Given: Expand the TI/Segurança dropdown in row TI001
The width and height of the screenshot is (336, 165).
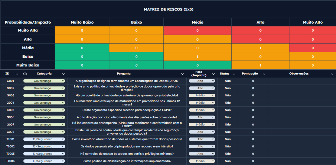Looking at the screenshot, I should (63, 139).
